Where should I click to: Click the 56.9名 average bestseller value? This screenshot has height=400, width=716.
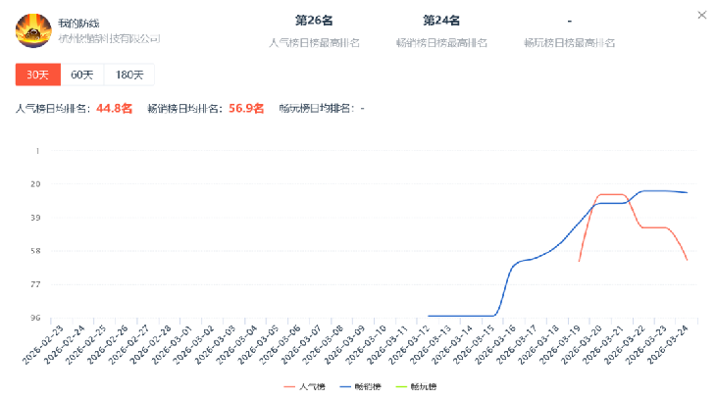pos(246,109)
